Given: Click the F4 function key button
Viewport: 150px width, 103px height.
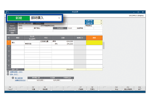Looking at the screenshot, I should (x=45, y=88).
